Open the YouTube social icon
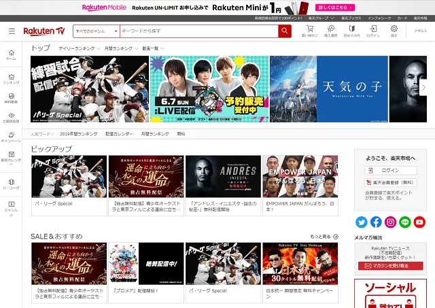The image size is (435, 308). 419,222
